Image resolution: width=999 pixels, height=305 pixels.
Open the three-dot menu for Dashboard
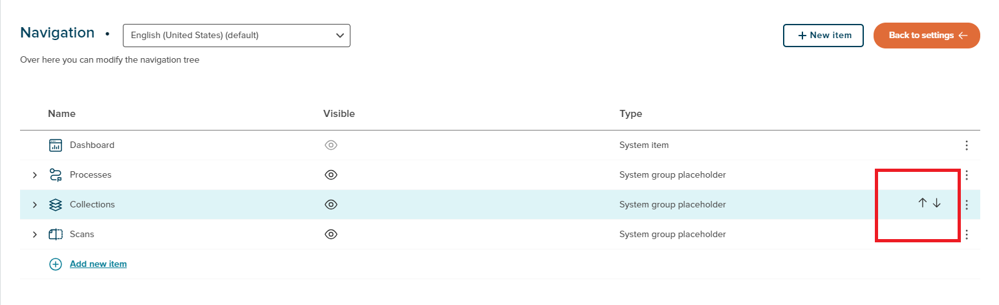(967, 145)
